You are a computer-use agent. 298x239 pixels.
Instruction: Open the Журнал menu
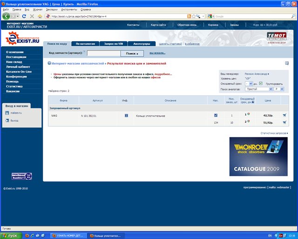[x=38, y=9]
